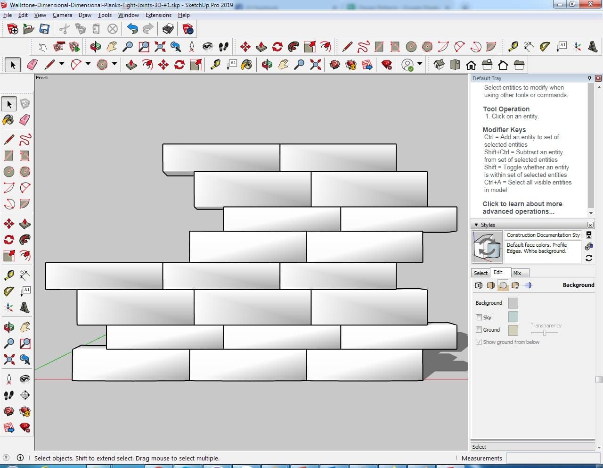This screenshot has height=468, width=603.
Task: Open the user account dropdown arrow
Action: [x=420, y=64]
